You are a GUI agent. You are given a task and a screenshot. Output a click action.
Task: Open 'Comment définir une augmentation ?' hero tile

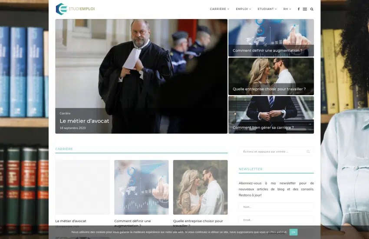coord(267,50)
